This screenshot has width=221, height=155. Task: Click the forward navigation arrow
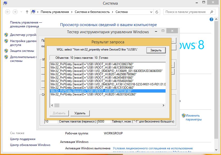(x=15, y=12)
